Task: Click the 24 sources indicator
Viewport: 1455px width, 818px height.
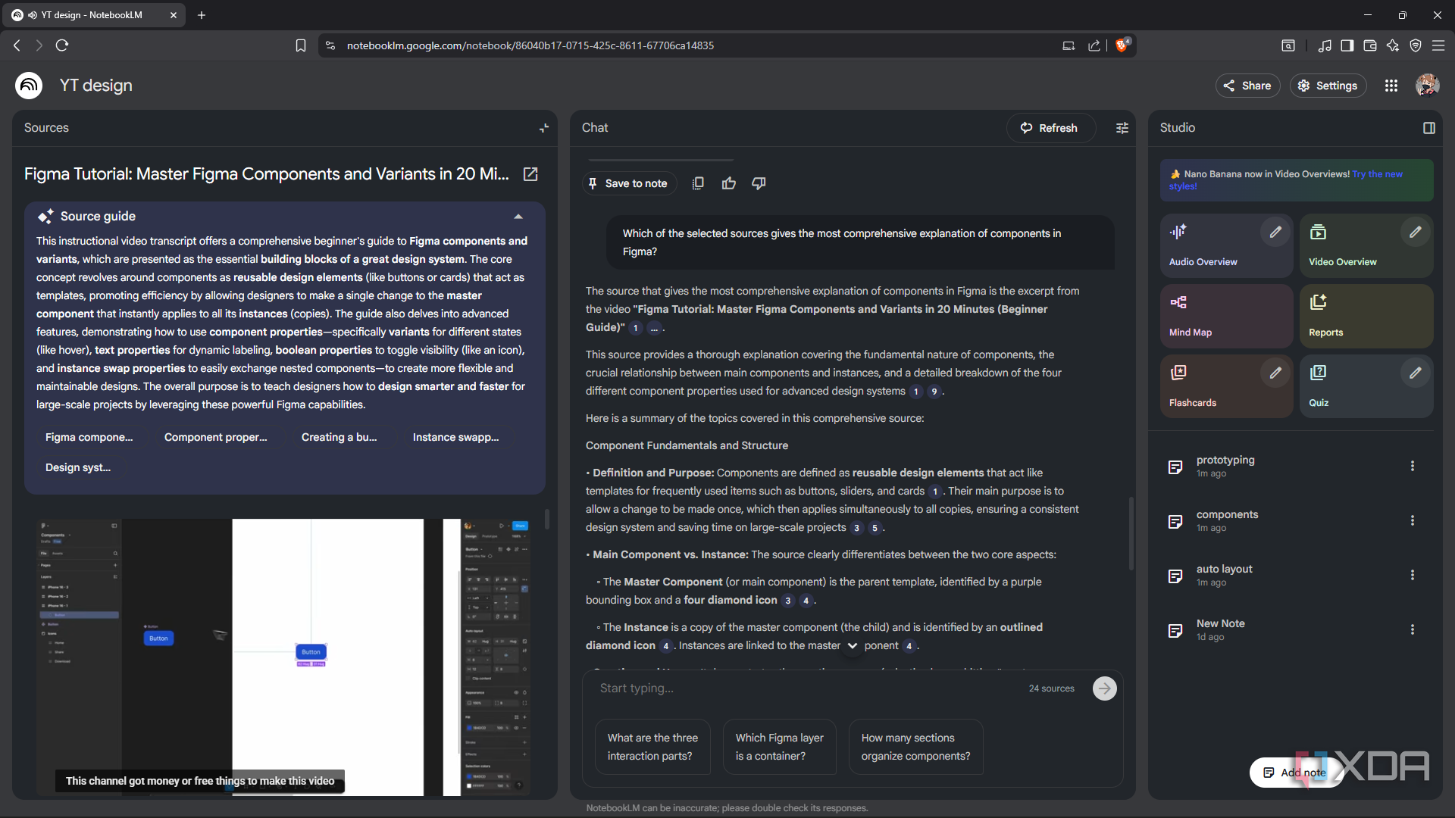Action: coord(1051,688)
